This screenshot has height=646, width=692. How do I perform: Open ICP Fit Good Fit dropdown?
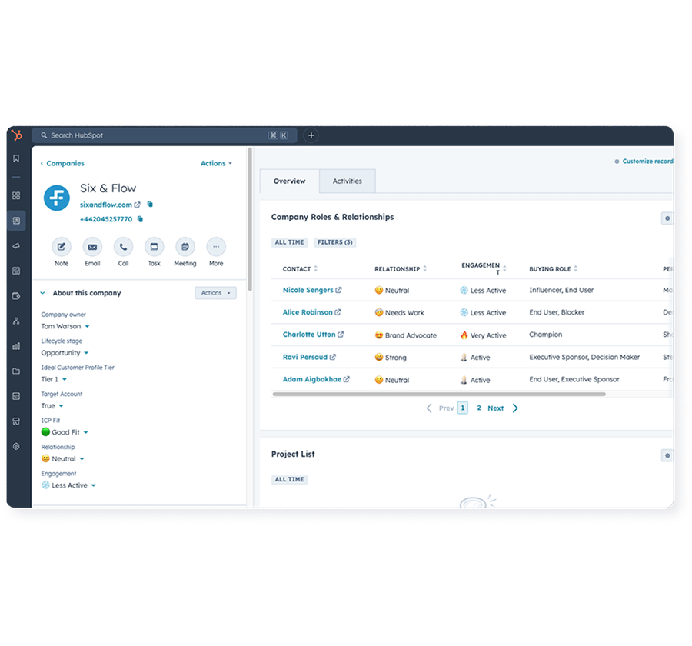[x=65, y=432]
